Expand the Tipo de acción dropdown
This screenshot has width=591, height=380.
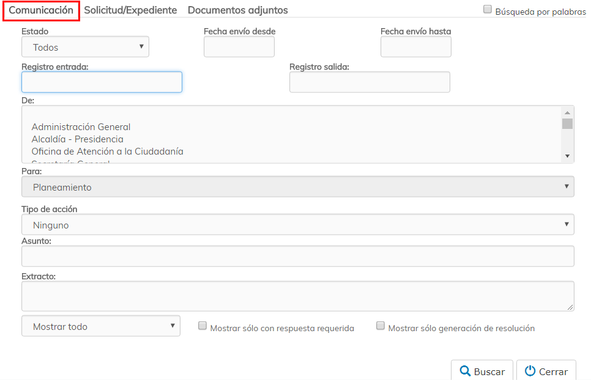pos(297,225)
